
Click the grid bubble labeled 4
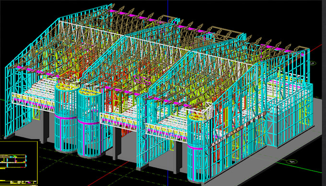coord(291,161)
